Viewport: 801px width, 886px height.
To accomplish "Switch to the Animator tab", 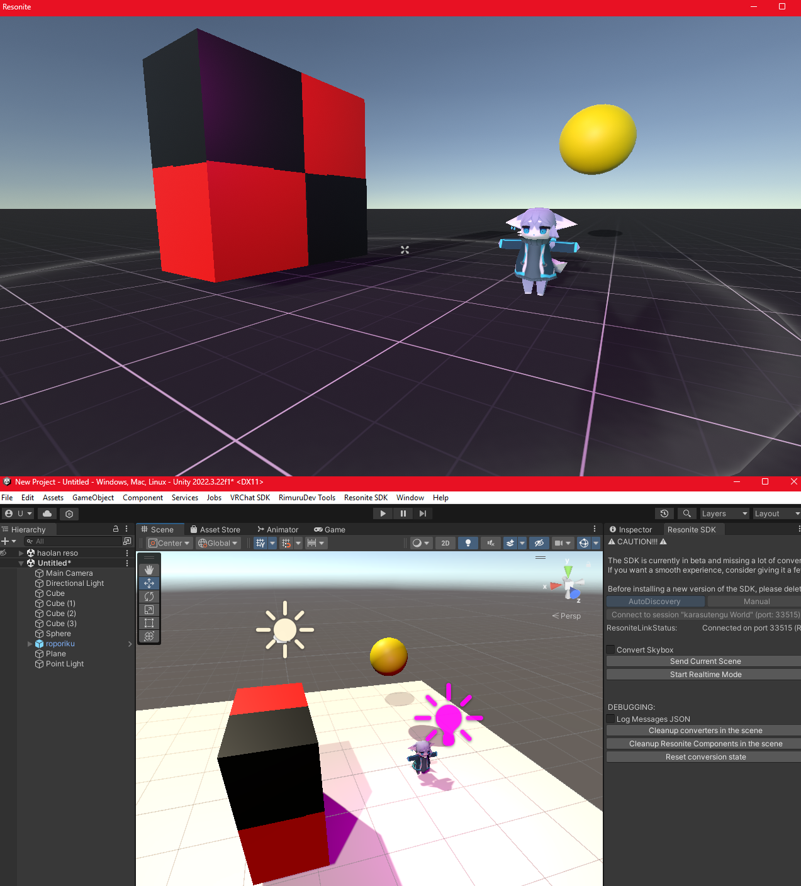I will click(277, 530).
